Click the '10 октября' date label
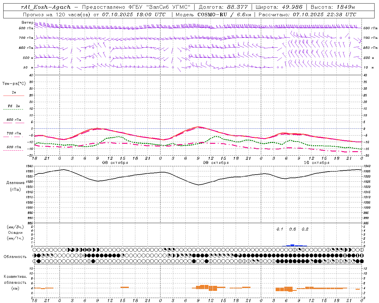The image size is (379, 303). pos(317,163)
